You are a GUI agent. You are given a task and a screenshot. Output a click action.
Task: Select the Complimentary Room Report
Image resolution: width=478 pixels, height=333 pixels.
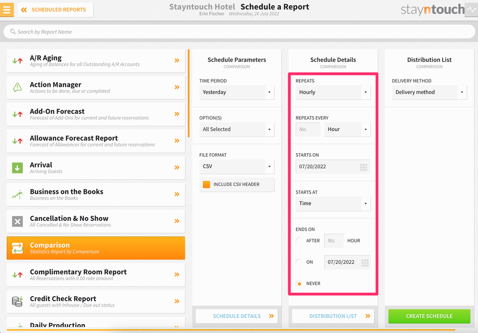coord(96,275)
